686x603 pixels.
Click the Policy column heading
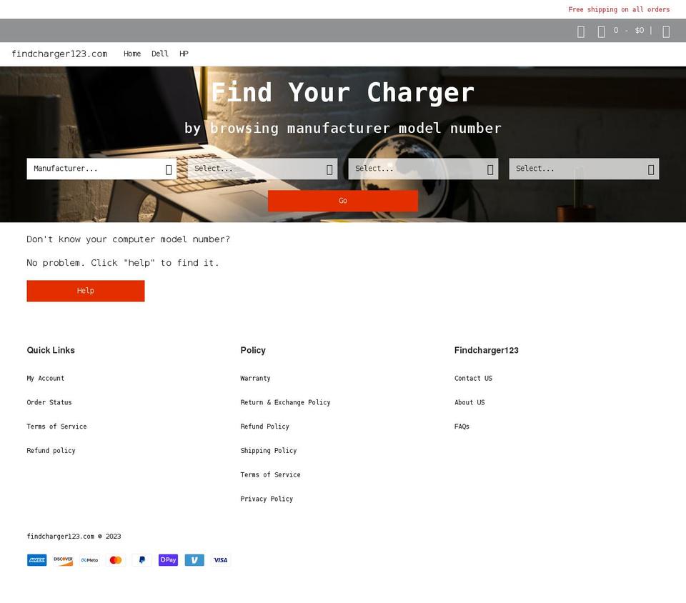(x=253, y=350)
